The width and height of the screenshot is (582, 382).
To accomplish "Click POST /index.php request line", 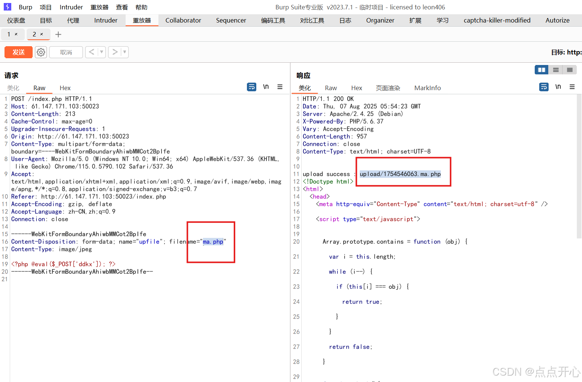I will pos(51,99).
